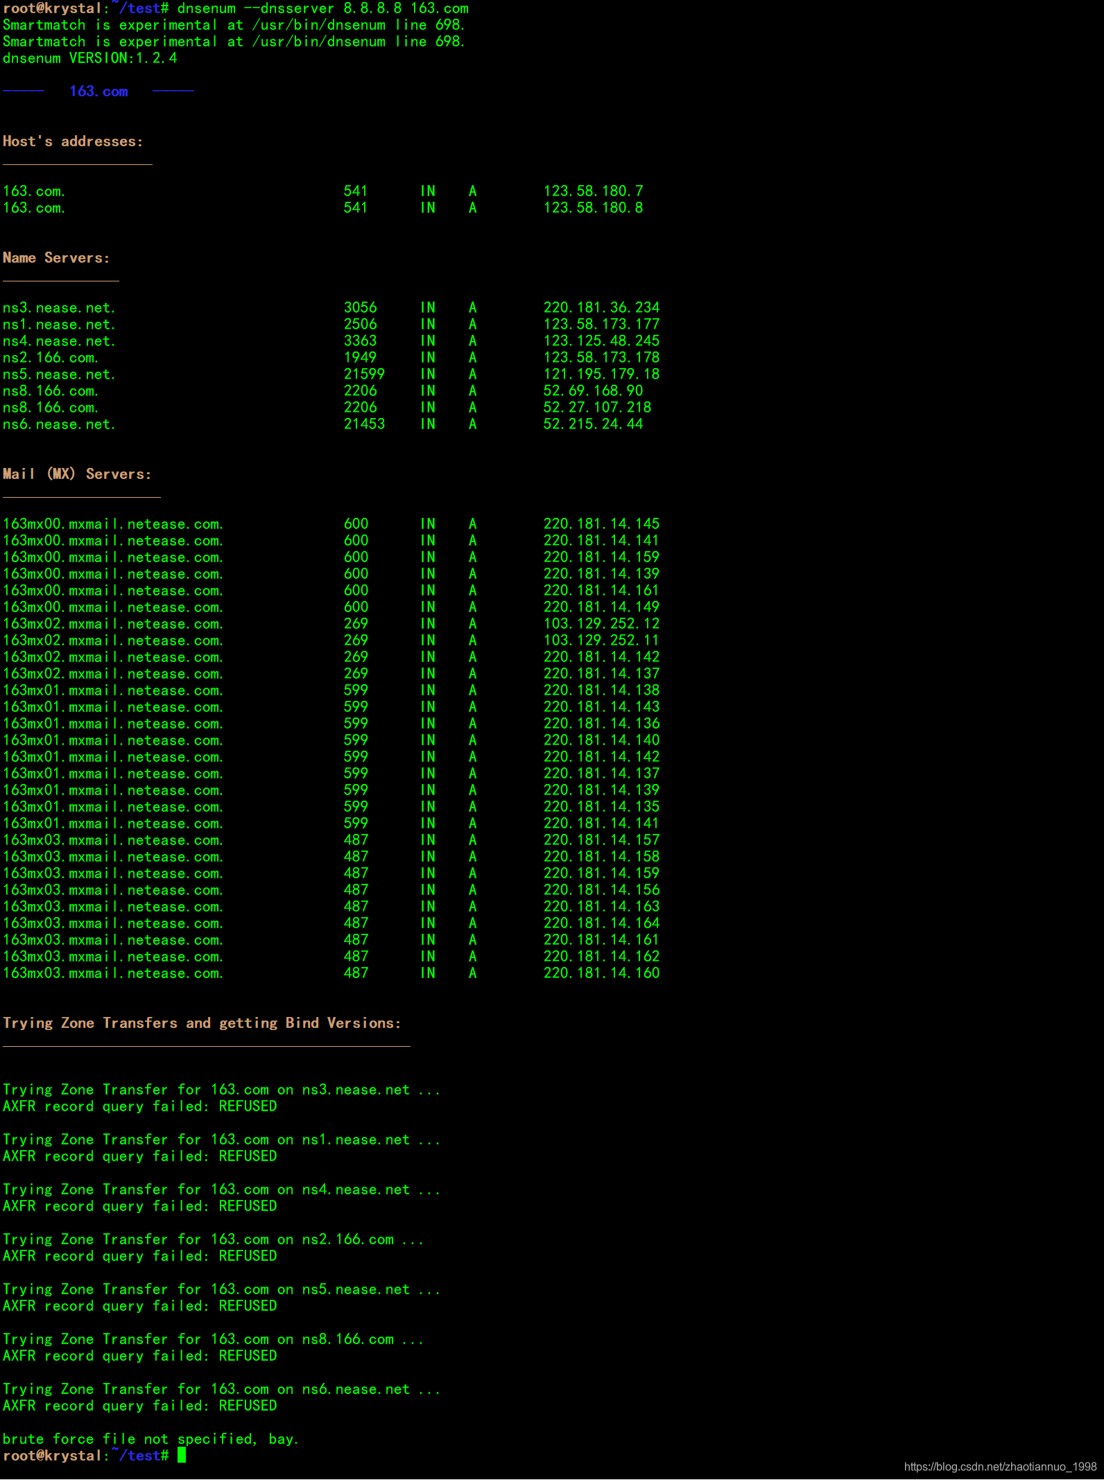Select TTL value 3056
Image resolution: width=1104 pixels, height=1480 pixels.
tap(361, 308)
